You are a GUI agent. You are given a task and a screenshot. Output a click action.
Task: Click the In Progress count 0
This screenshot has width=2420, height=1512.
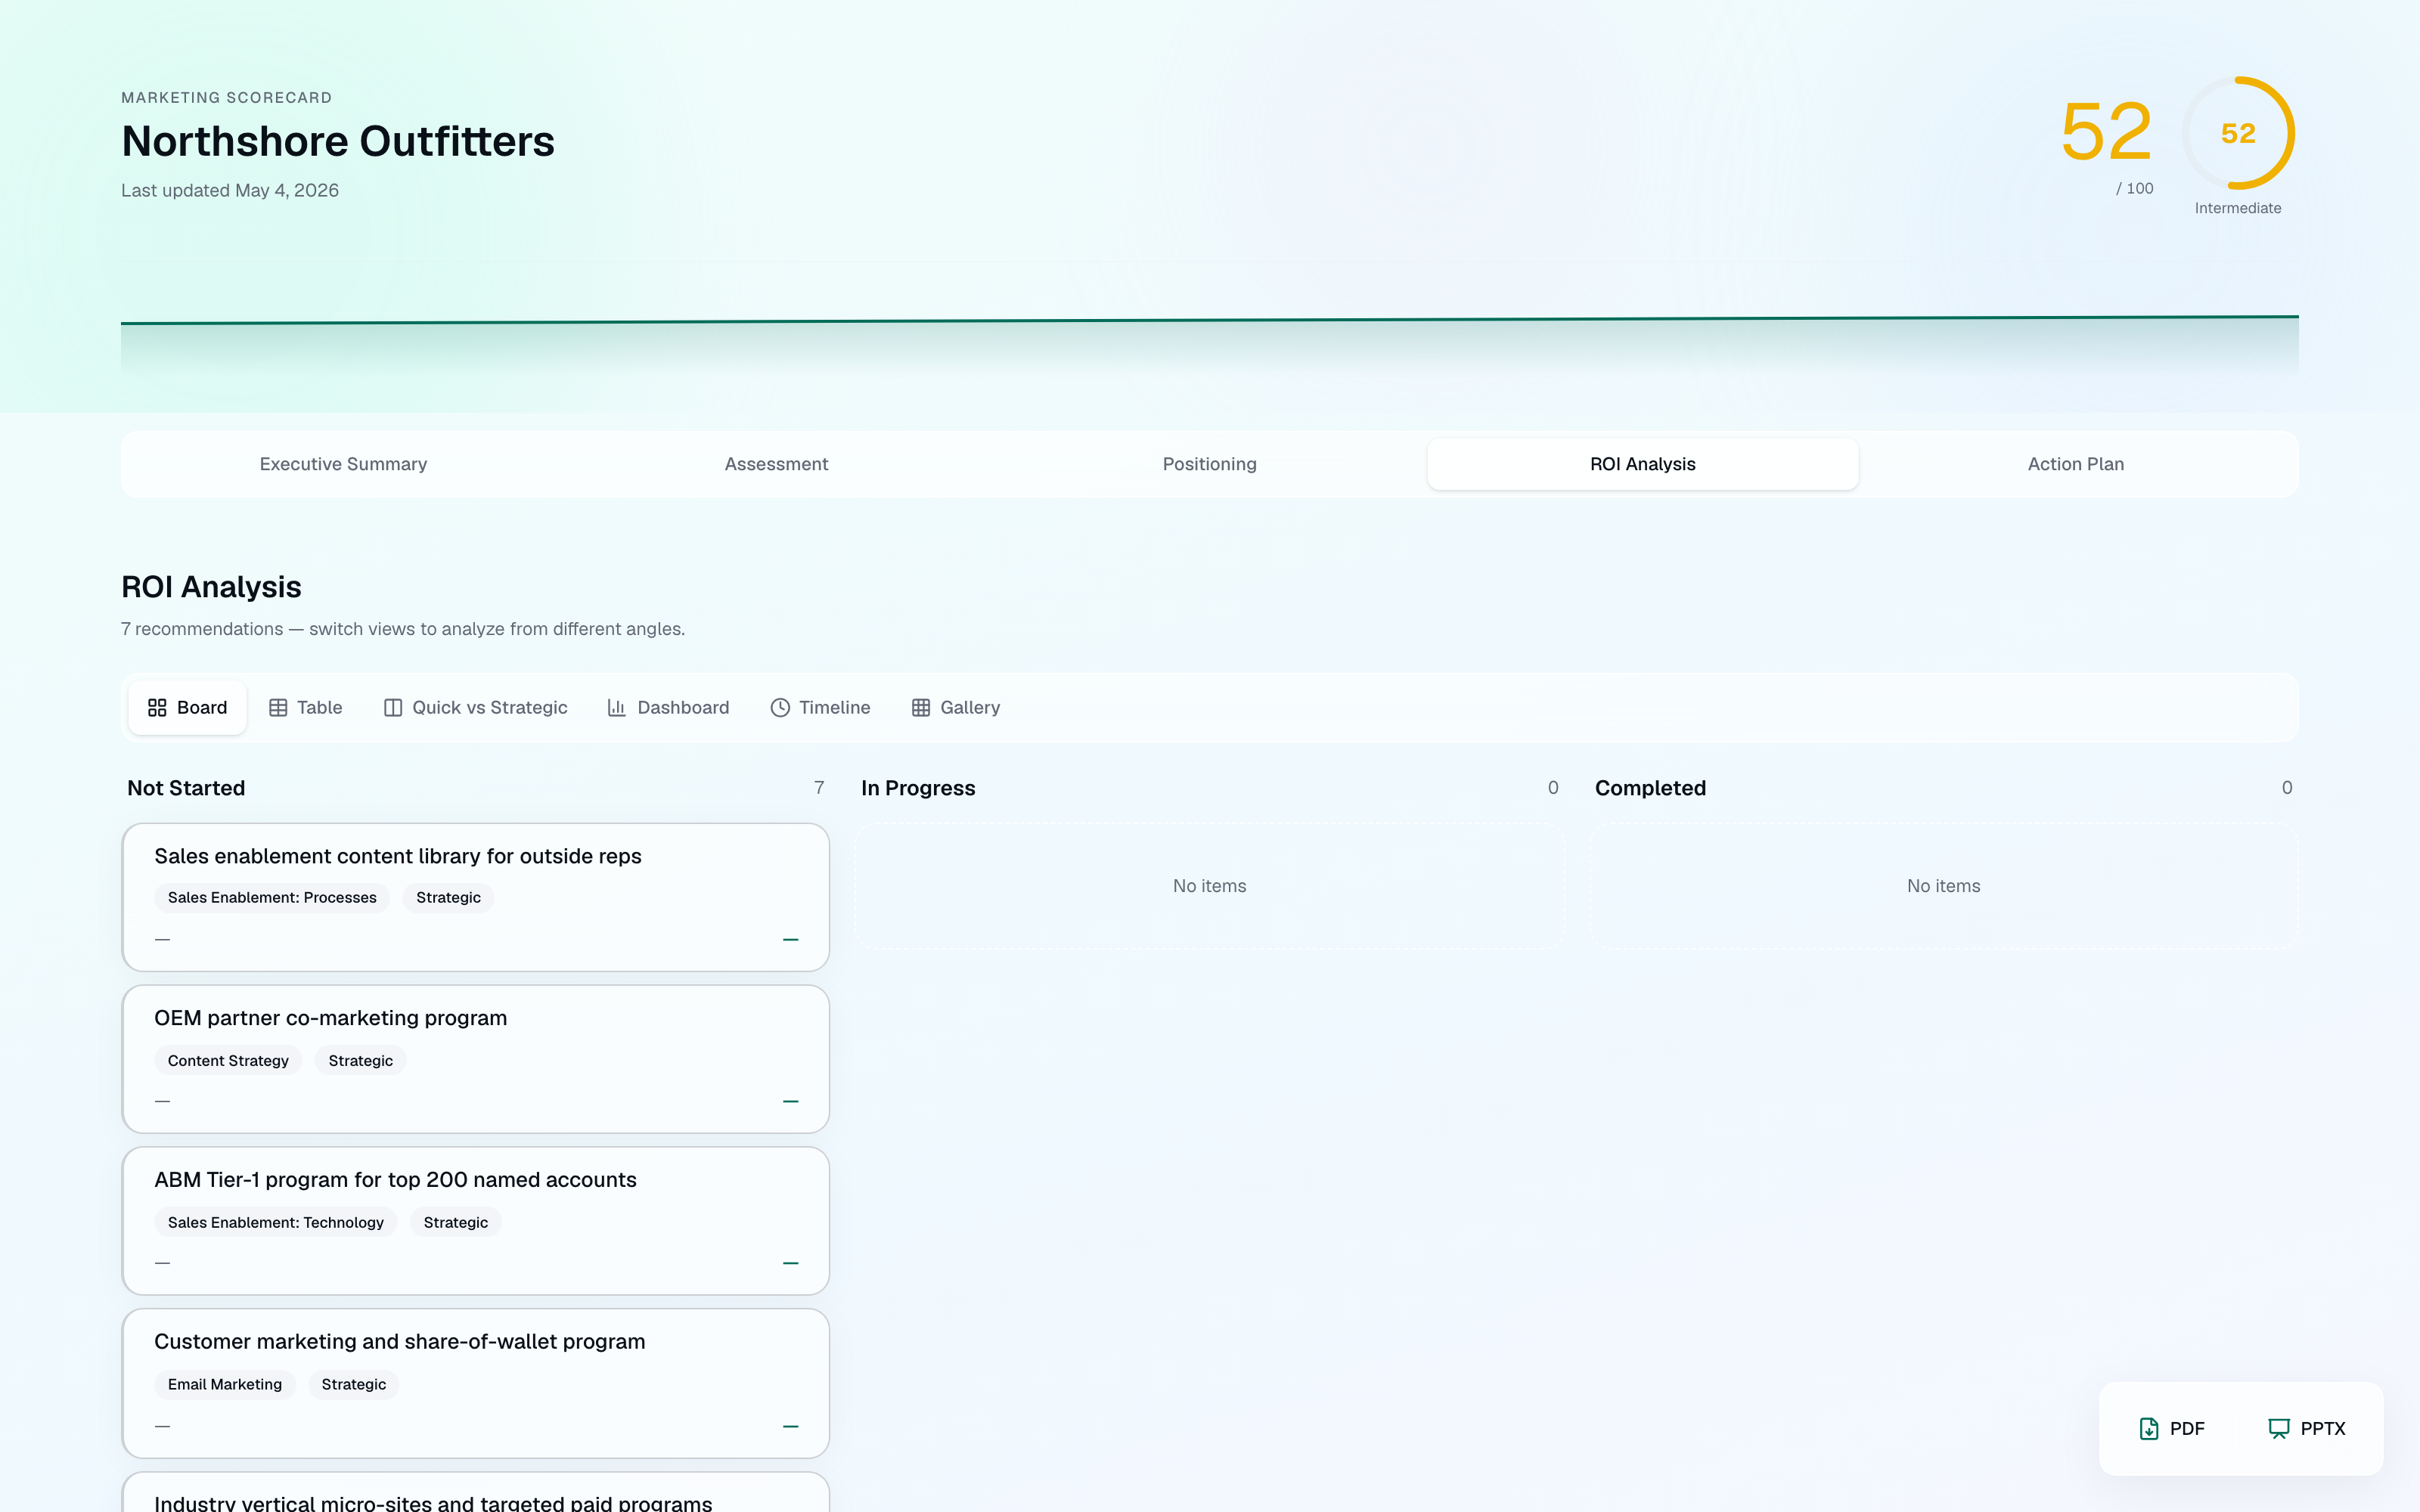(x=1553, y=788)
